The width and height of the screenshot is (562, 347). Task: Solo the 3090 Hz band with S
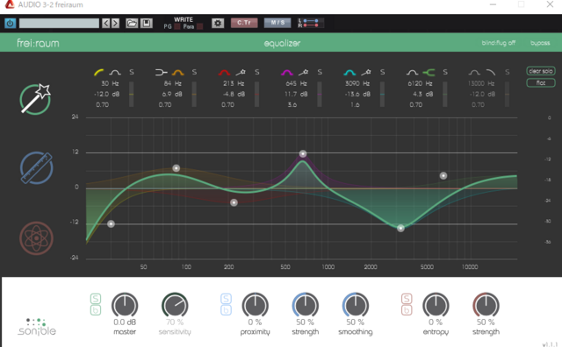tap(383, 72)
